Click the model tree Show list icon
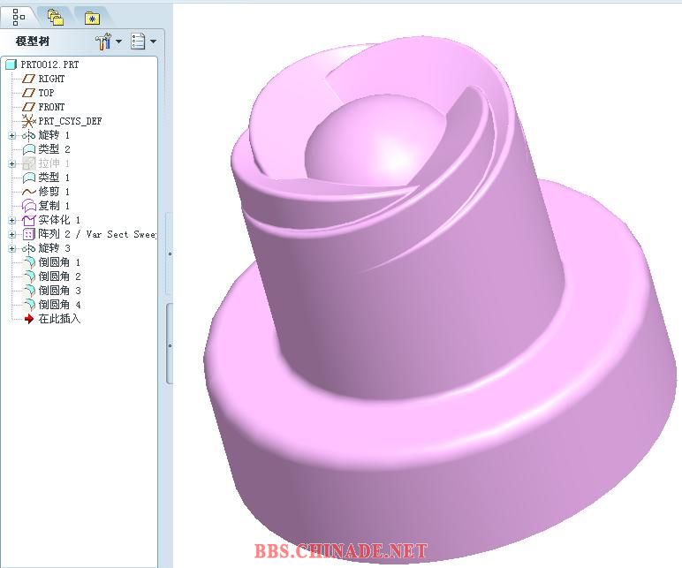 pyautogui.click(x=138, y=42)
